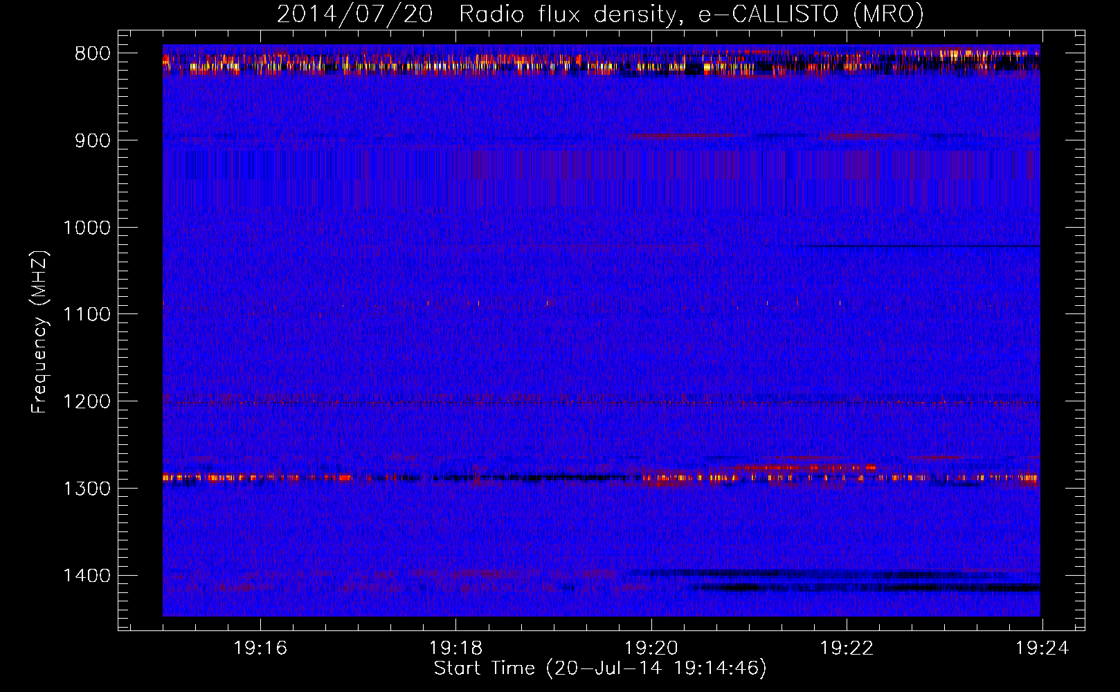This screenshot has width=1120, height=692.
Task: Select the 'Frequency (MHZ)' y-axis label
Action: point(39,331)
